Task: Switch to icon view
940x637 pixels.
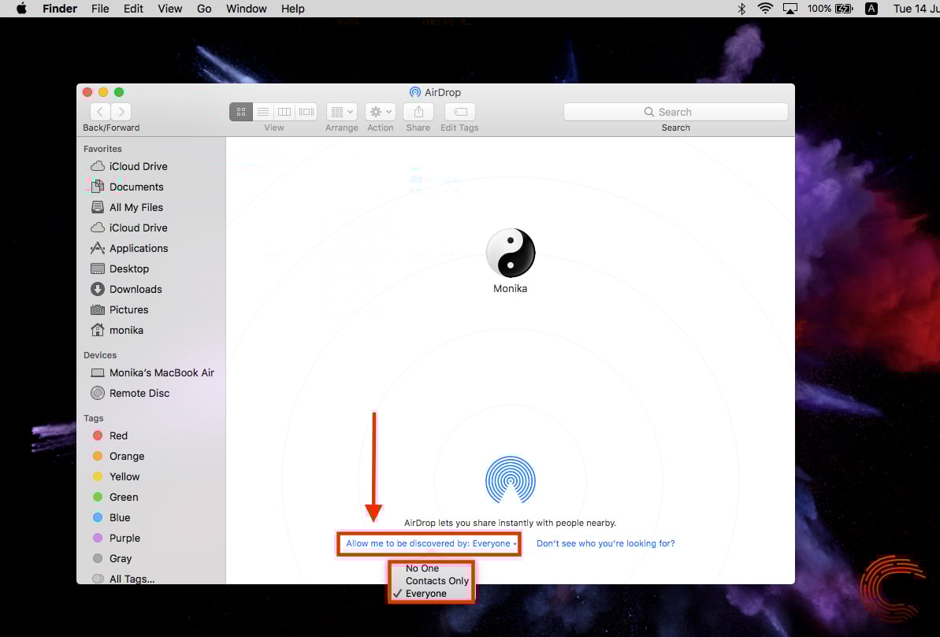Action: (x=241, y=112)
